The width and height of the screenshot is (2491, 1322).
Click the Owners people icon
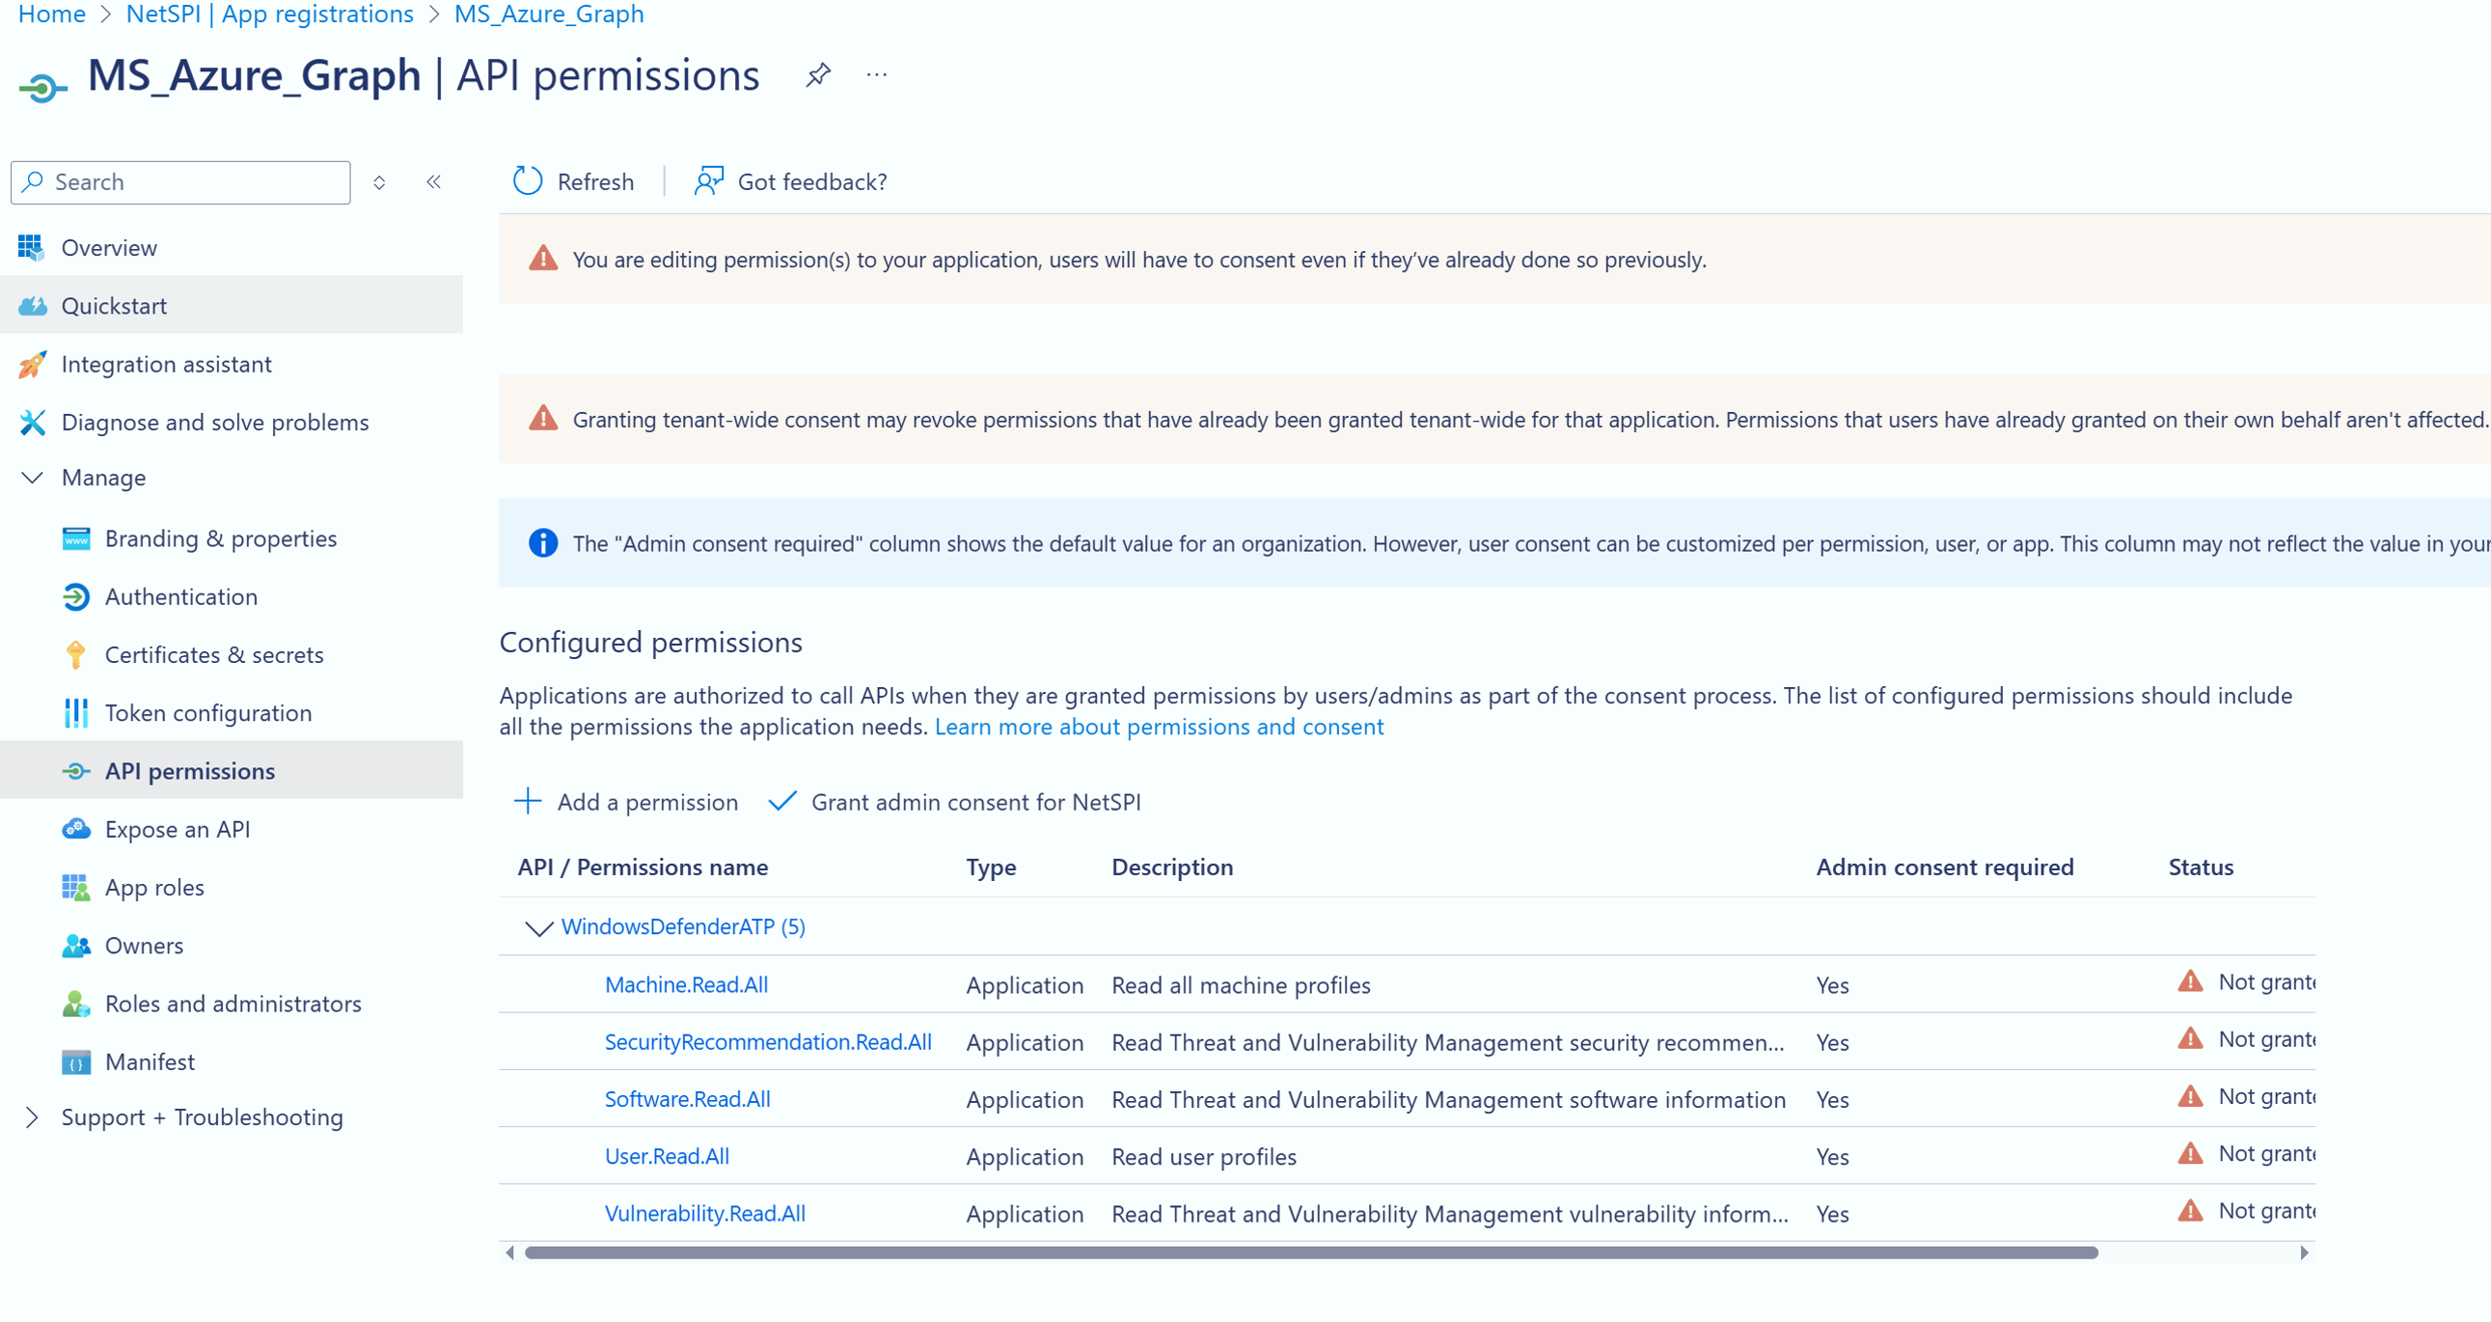75,945
